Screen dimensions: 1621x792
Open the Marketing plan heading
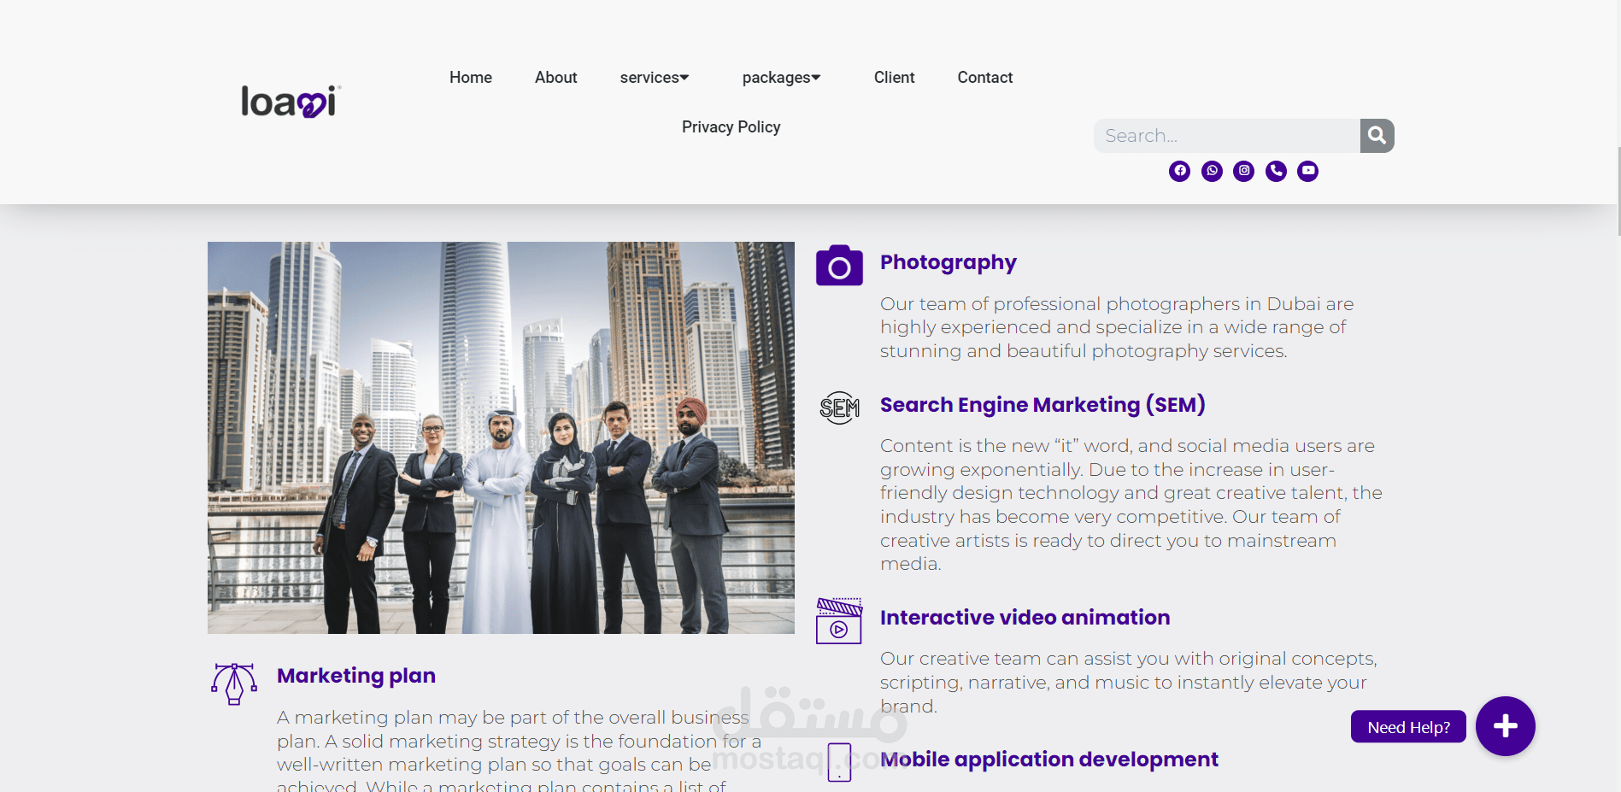pos(356,676)
